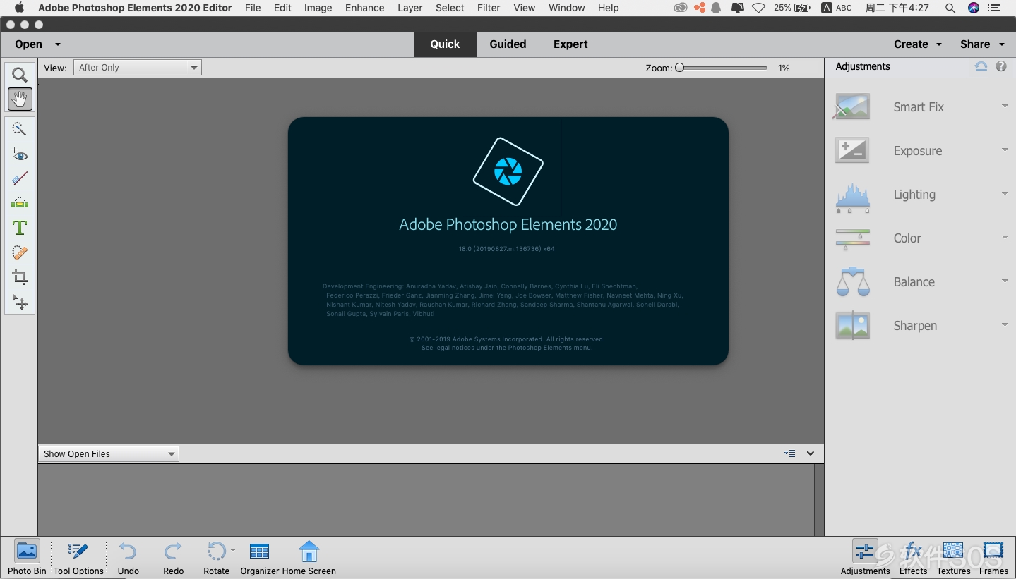Click the Wi-Fi status icon
The image size is (1016, 579).
(759, 8)
